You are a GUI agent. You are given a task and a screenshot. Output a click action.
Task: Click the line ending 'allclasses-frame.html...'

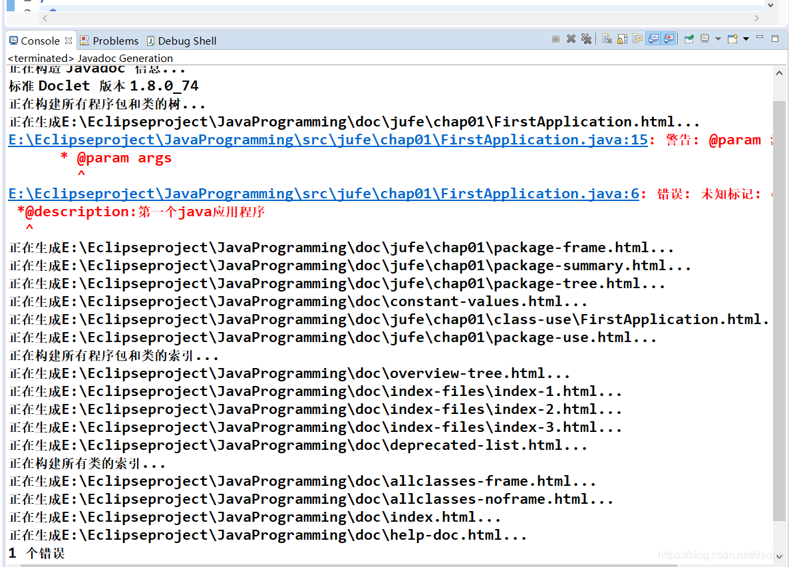pos(303,481)
